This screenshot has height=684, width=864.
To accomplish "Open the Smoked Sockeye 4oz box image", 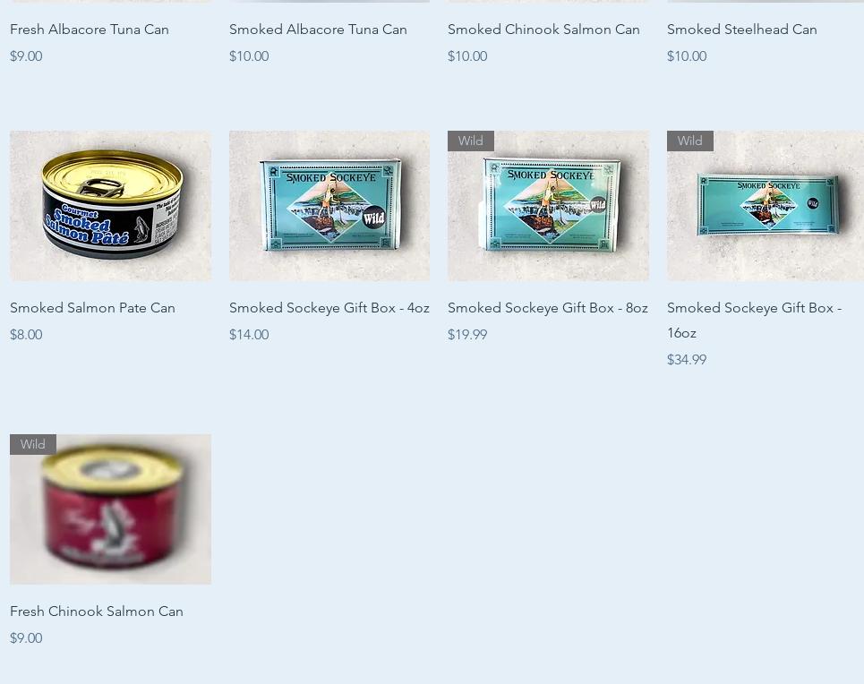I will [x=329, y=206].
